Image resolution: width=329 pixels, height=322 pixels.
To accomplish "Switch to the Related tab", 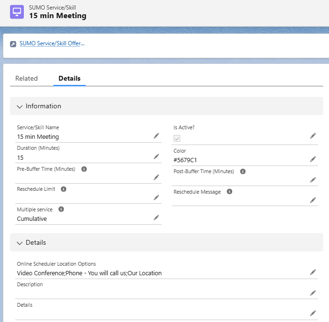I will (x=26, y=78).
